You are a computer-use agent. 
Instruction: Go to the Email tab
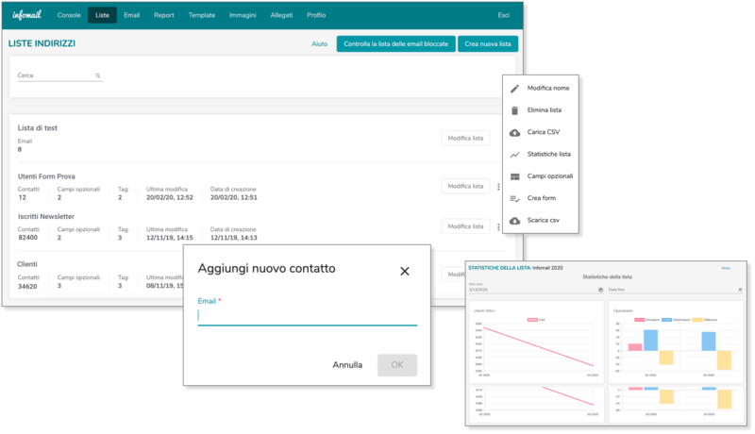tap(131, 15)
